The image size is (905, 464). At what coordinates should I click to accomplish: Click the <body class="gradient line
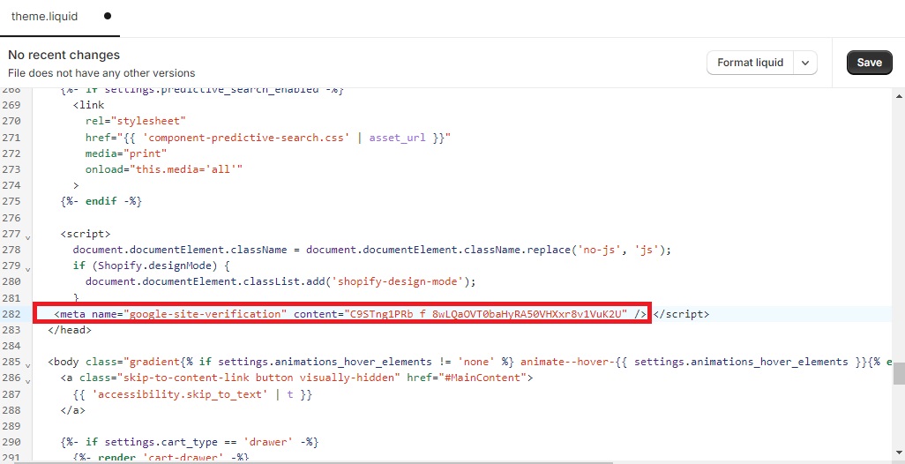point(115,362)
